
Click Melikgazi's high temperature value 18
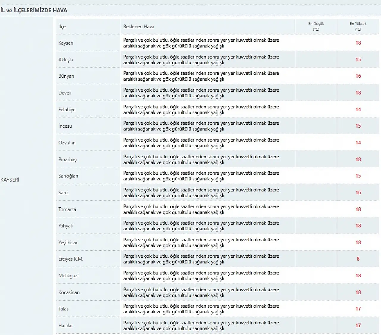358,275
